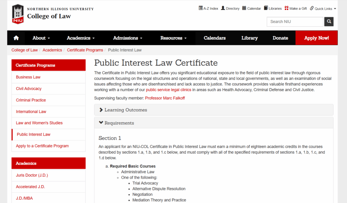Click the 'Section 1' heading
The height and width of the screenshot is (203, 347).
tap(110, 138)
